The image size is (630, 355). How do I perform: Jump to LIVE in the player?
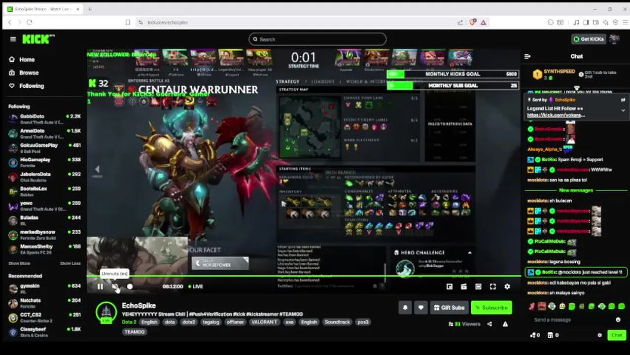tap(196, 286)
